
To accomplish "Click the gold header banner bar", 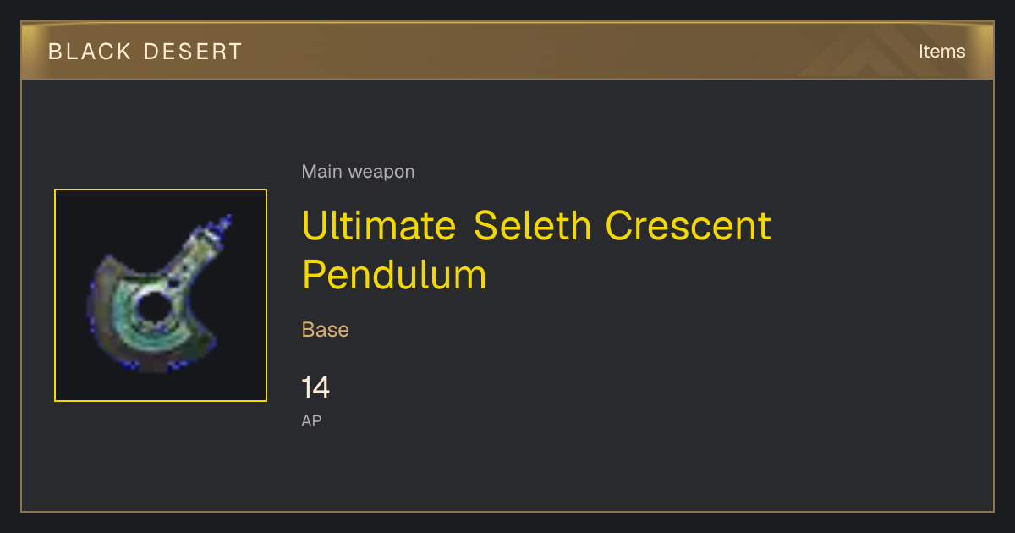I will [507, 51].
